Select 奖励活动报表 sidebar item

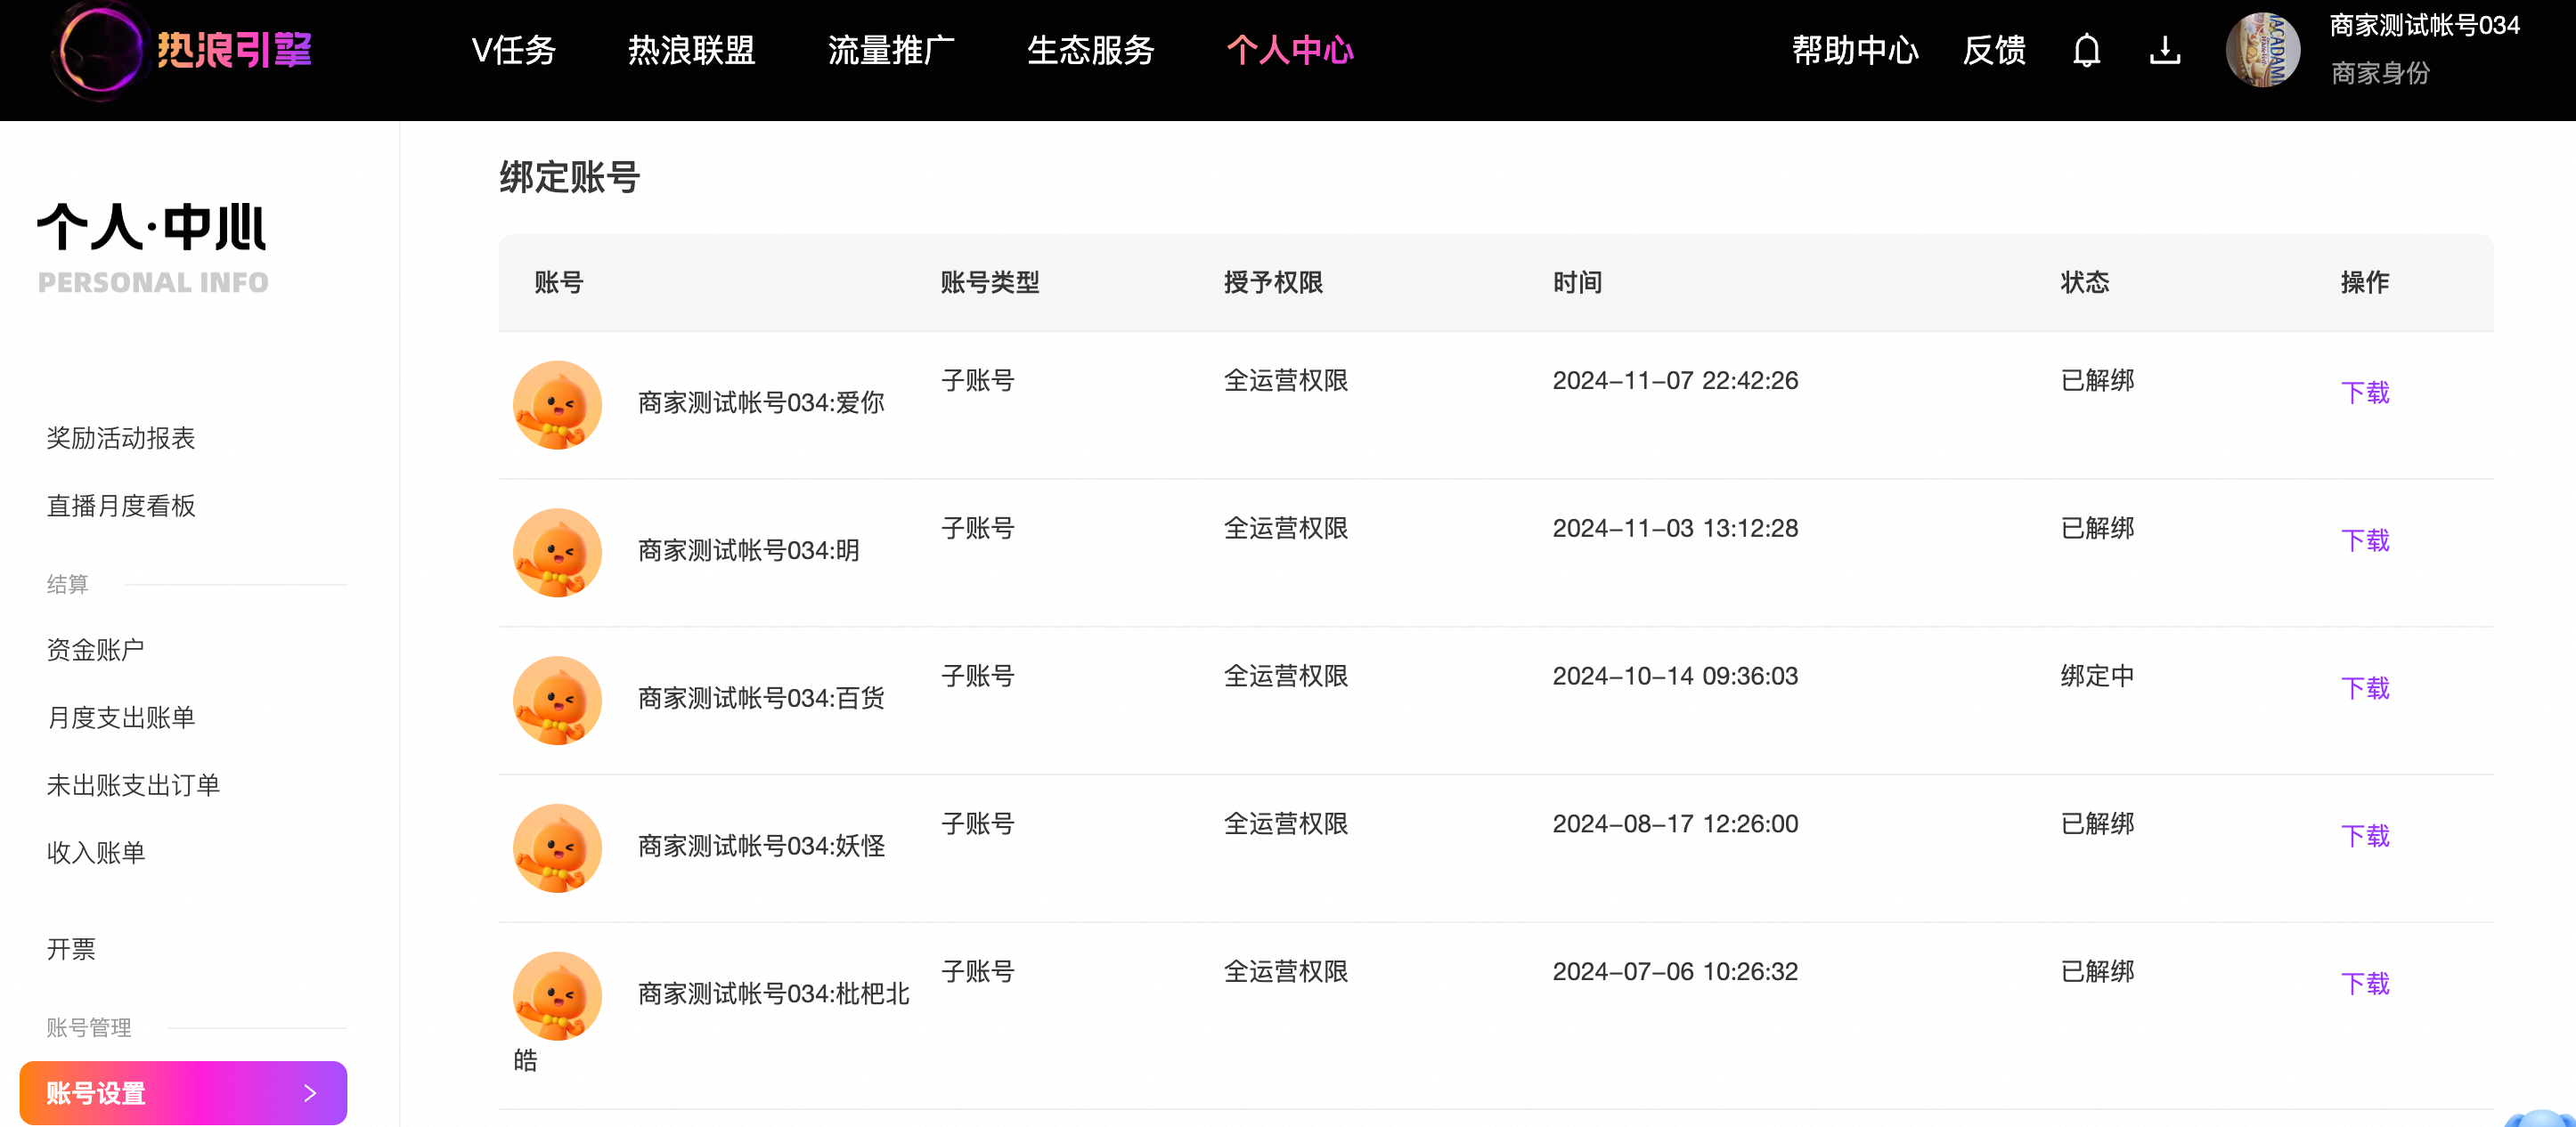[x=121, y=439]
